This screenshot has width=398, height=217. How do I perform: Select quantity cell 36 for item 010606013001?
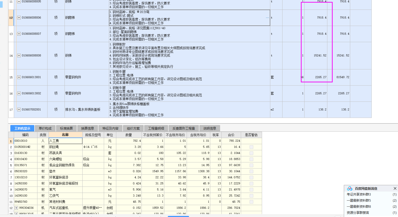(293, 77)
